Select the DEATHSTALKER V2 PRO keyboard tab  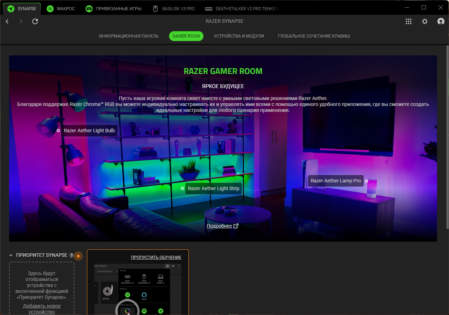click(243, 8)
